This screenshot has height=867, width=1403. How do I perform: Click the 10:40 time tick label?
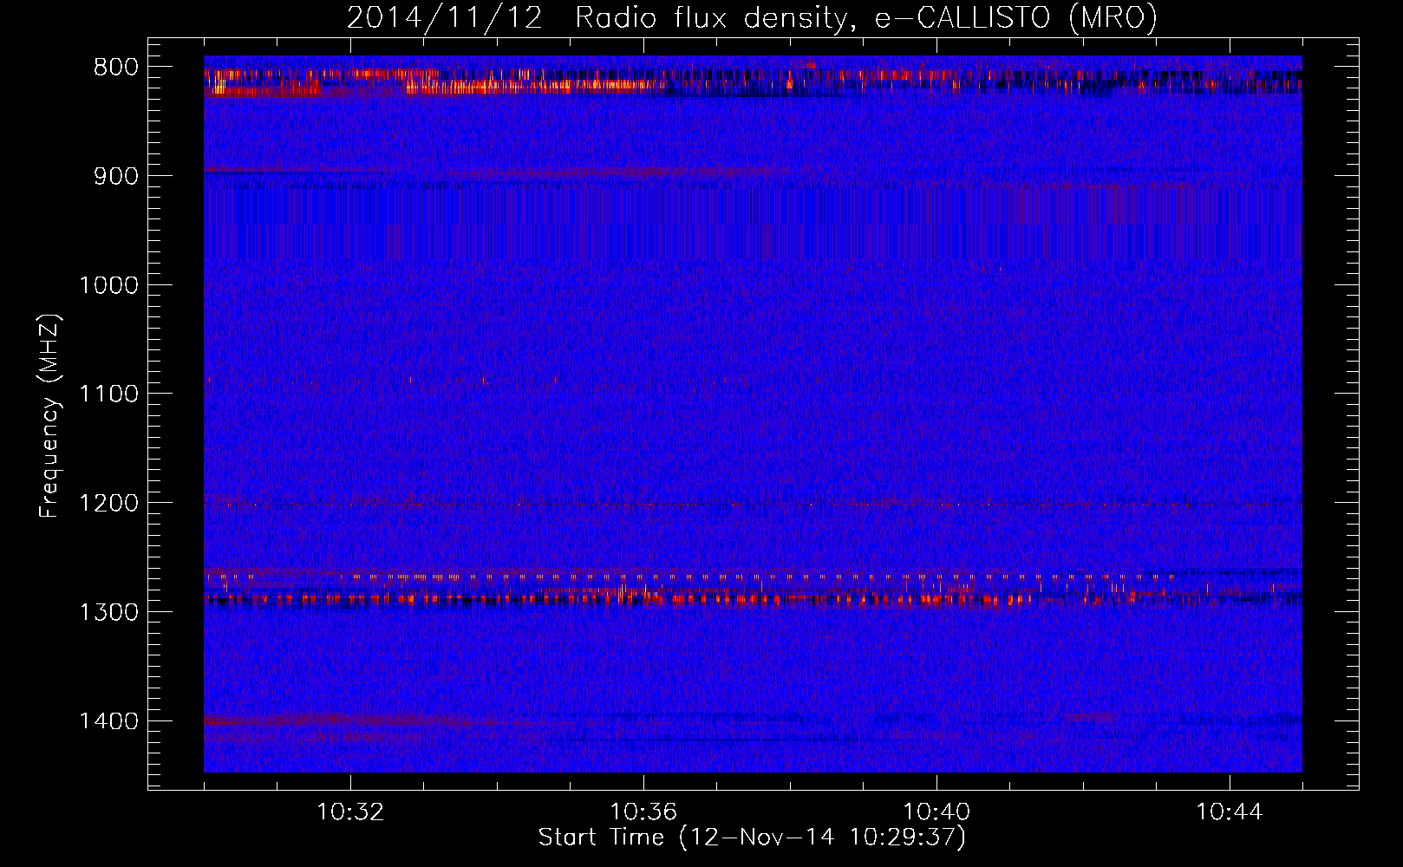pos(936,812)
